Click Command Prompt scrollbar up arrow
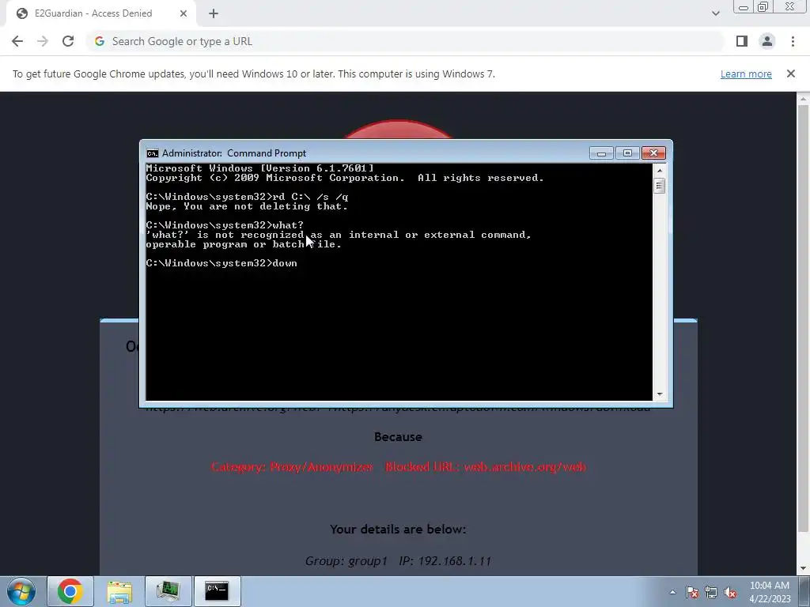 point(659,170)
